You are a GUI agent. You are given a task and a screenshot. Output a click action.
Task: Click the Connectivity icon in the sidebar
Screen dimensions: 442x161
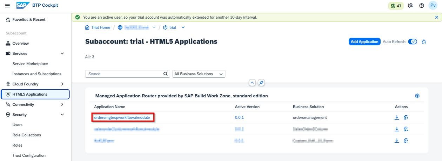click(x=8, y=104)
